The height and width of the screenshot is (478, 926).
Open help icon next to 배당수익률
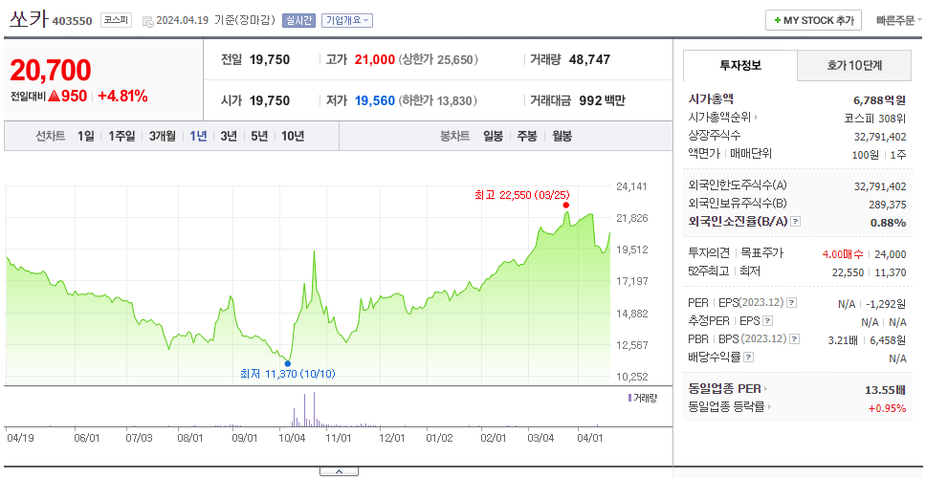pos(748,357)
